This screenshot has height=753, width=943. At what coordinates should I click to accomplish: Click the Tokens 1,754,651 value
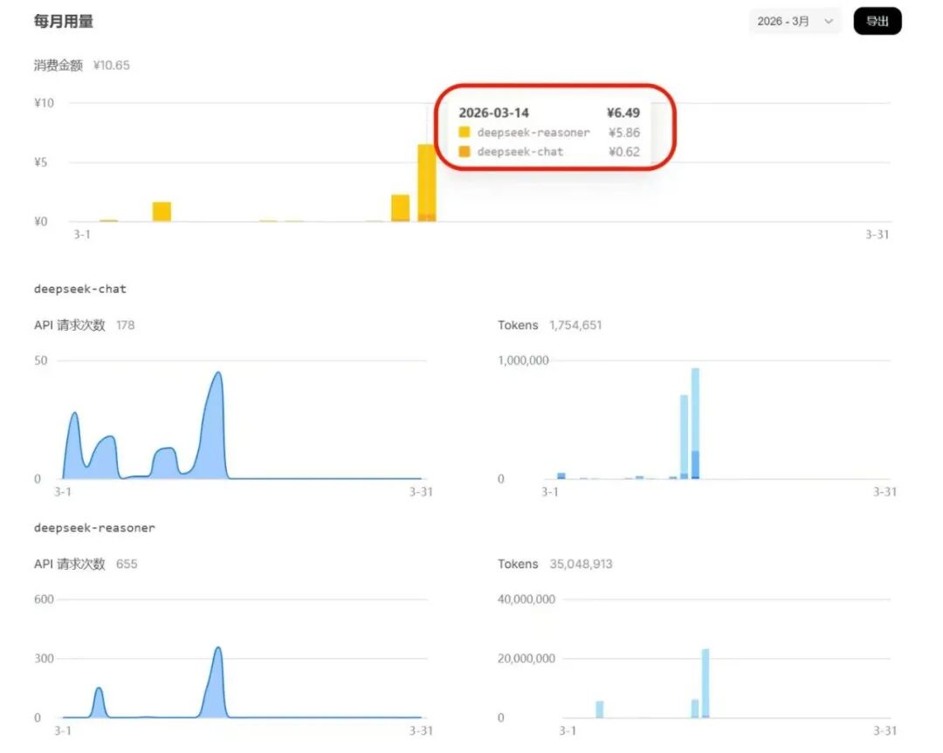pos(575,325)
